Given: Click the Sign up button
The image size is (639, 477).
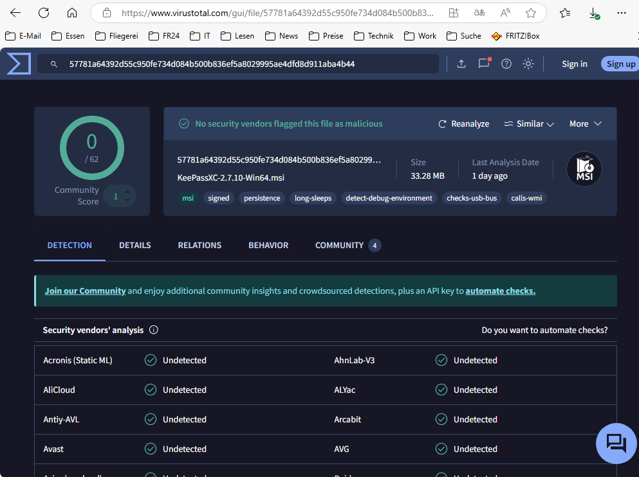Looking at the screenshot, I should tap(620, 64).
